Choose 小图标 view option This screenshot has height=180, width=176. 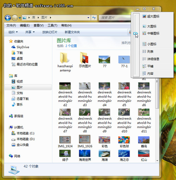tap(149, 44)
